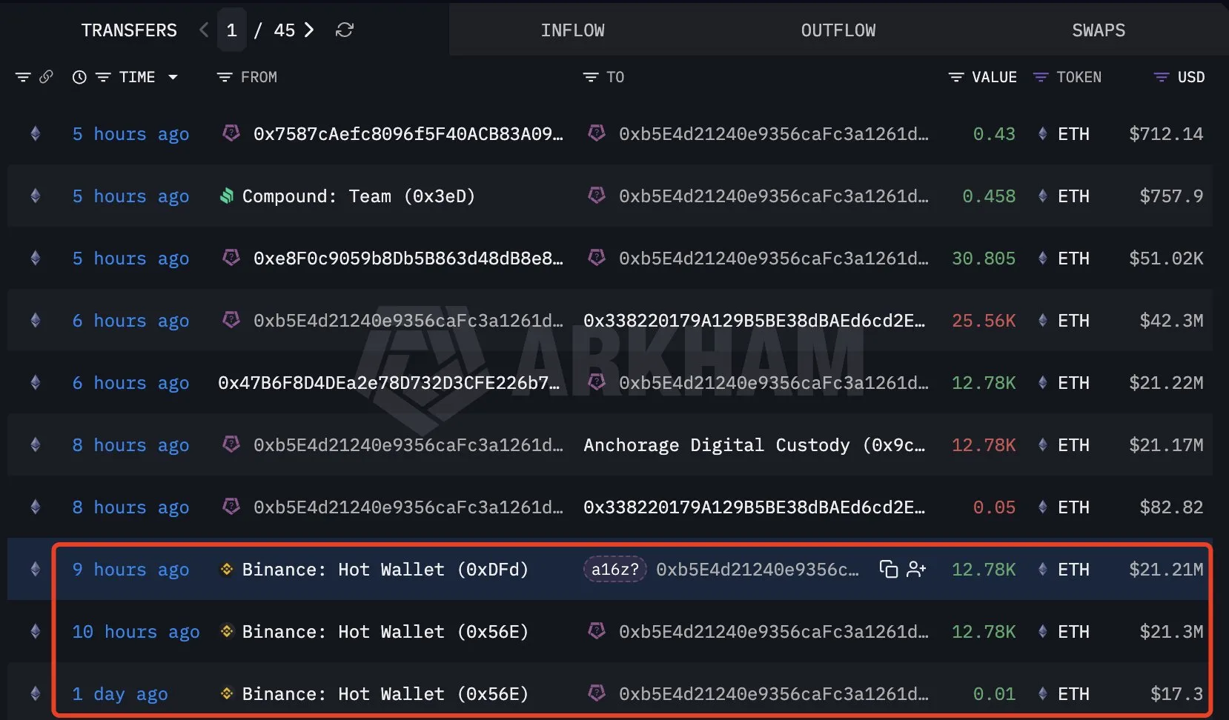
Task: Click the sender entity icon in the $21.17M row
Action: click(x=231, y=444)
